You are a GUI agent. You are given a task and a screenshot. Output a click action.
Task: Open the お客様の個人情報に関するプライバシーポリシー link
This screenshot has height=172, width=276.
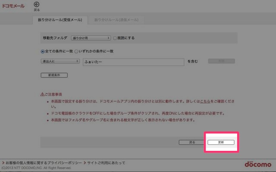pos(44,163)
